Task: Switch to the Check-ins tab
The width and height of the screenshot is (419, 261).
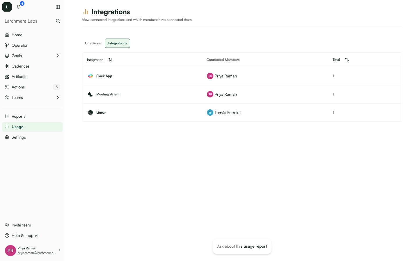Action: pos(93,43)
